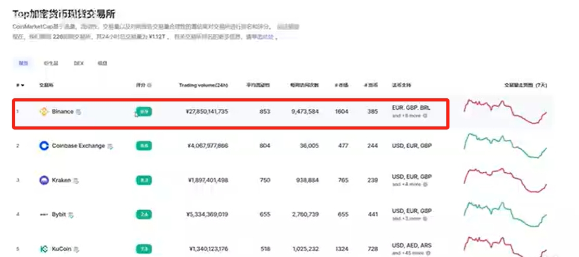Click the Kraken exchange logo
This screenshot has height=257, width=579.
(x=44, y=180)
